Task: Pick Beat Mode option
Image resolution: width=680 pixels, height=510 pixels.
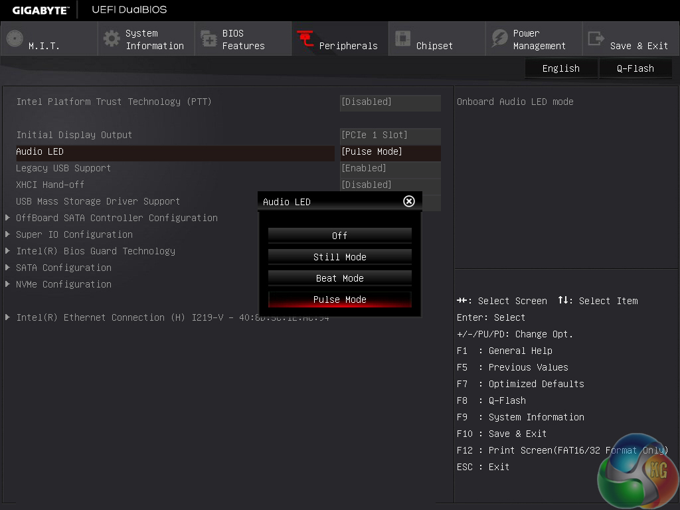Action: tap(339, 278)
